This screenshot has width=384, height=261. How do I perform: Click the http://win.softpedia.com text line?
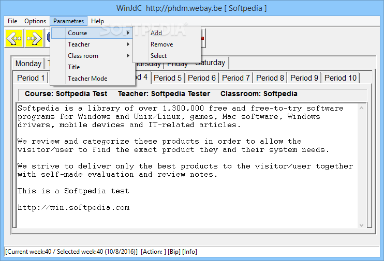[73, 207]
